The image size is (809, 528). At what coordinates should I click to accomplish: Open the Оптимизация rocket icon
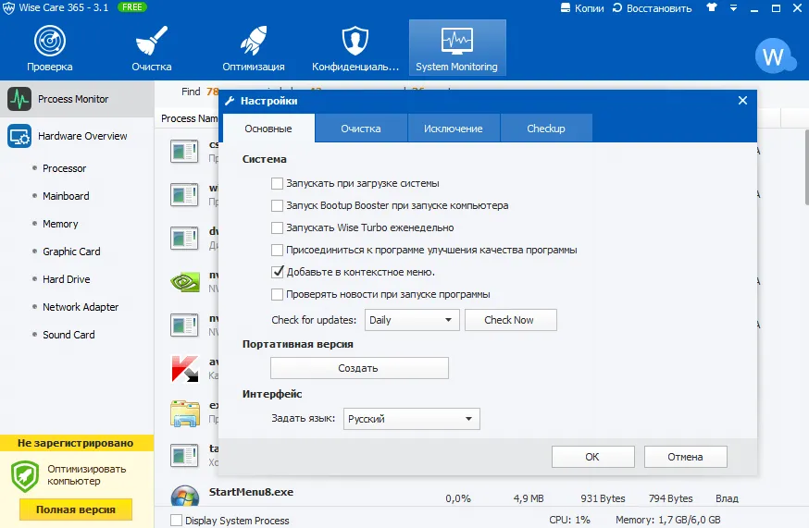pos(254,41)
